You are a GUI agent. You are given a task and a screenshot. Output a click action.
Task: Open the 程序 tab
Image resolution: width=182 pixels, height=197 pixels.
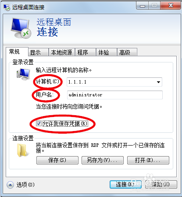pyautogui.click(x=86, y=52)
